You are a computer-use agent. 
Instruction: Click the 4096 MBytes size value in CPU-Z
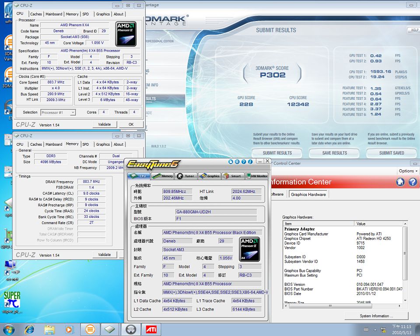(x=51, y=162)
